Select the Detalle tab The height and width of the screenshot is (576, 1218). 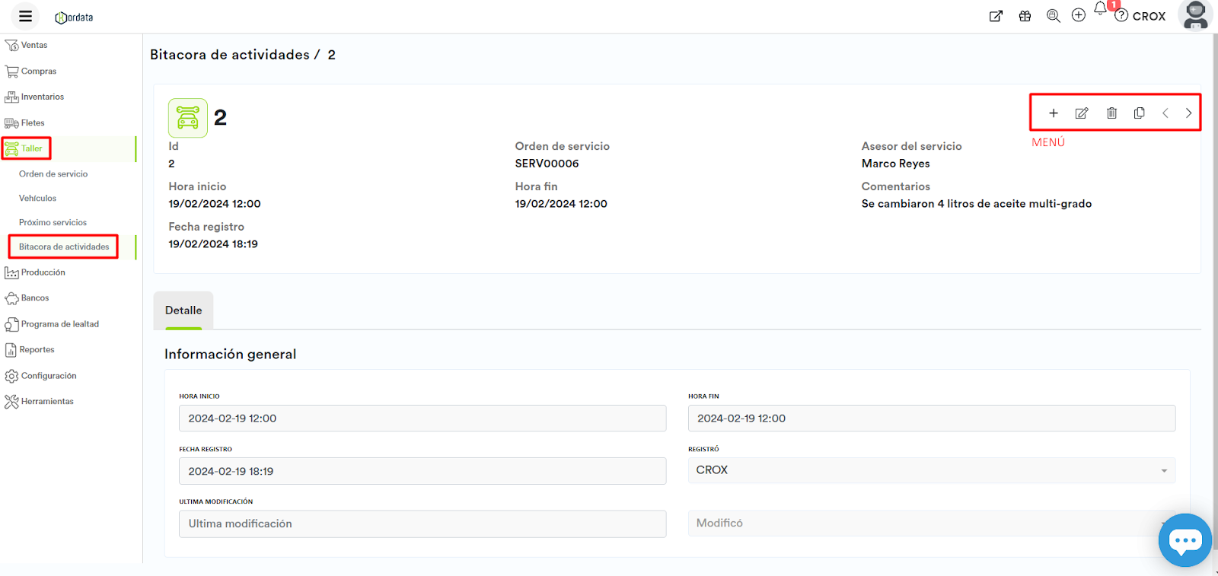point(183,310)
